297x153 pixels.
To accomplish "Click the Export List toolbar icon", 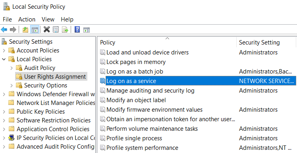I will [x=65, y=29].
